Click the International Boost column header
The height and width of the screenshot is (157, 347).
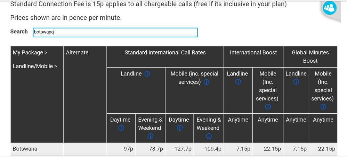tap(253, 53)
